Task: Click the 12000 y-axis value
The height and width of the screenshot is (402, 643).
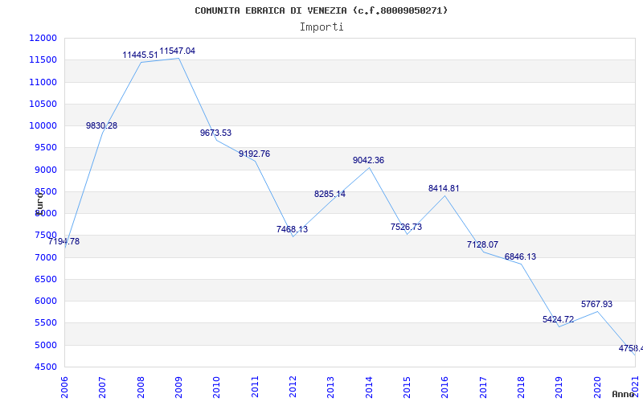Action: coord(43,38)
